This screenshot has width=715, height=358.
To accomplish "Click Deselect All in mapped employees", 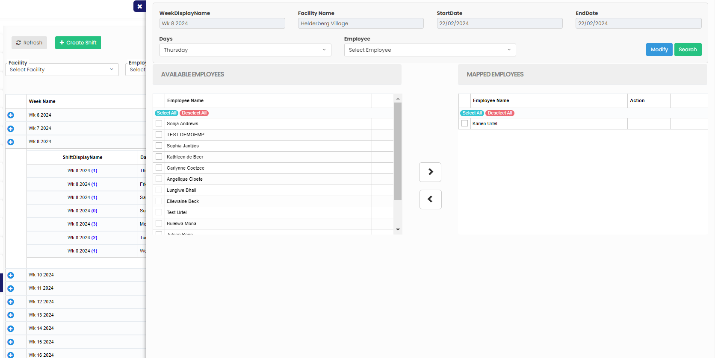I will 499,113.
